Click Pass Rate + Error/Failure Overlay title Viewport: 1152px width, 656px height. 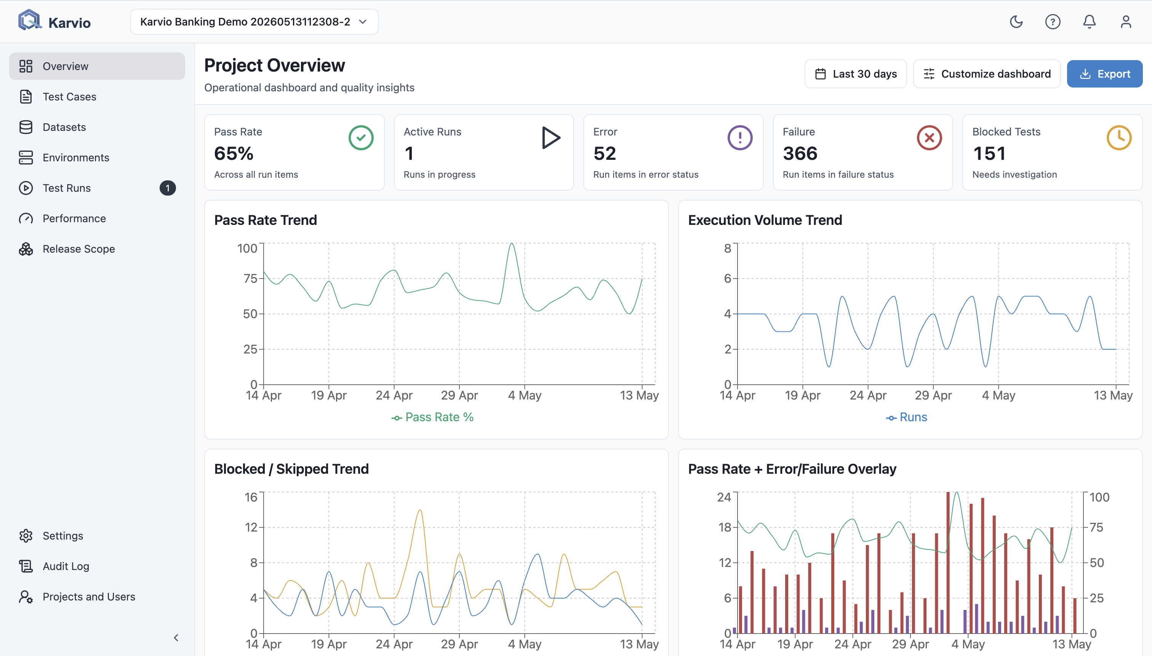coord(792,469)
